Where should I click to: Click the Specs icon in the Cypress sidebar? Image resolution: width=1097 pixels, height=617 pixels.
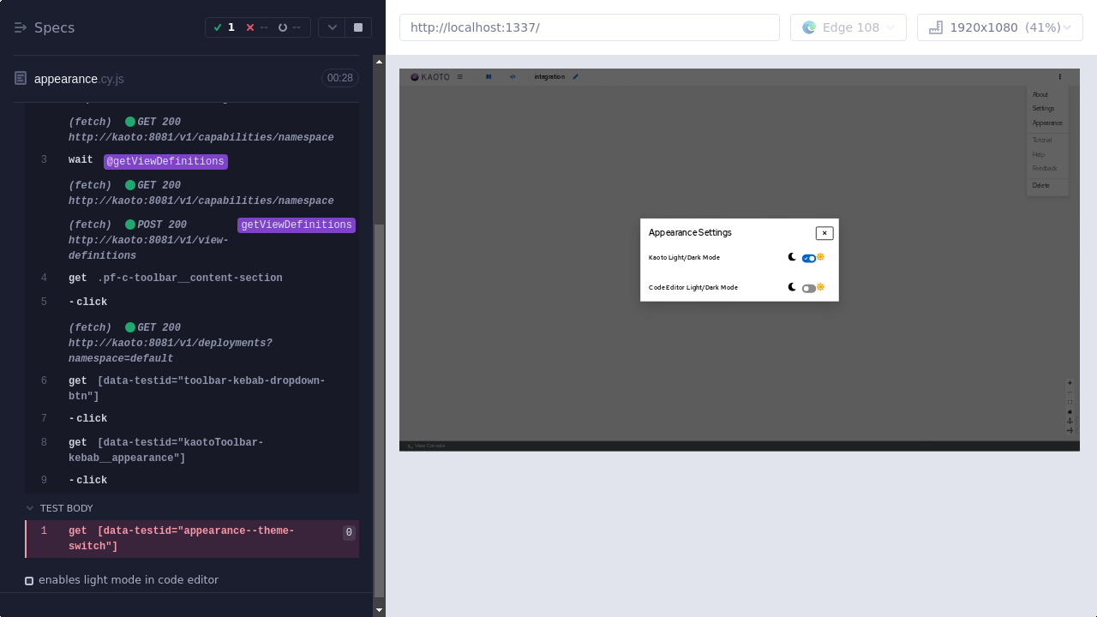21,27
